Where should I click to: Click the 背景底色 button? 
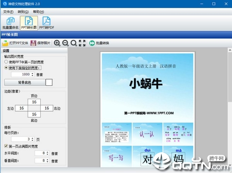(x=25, y=82)
